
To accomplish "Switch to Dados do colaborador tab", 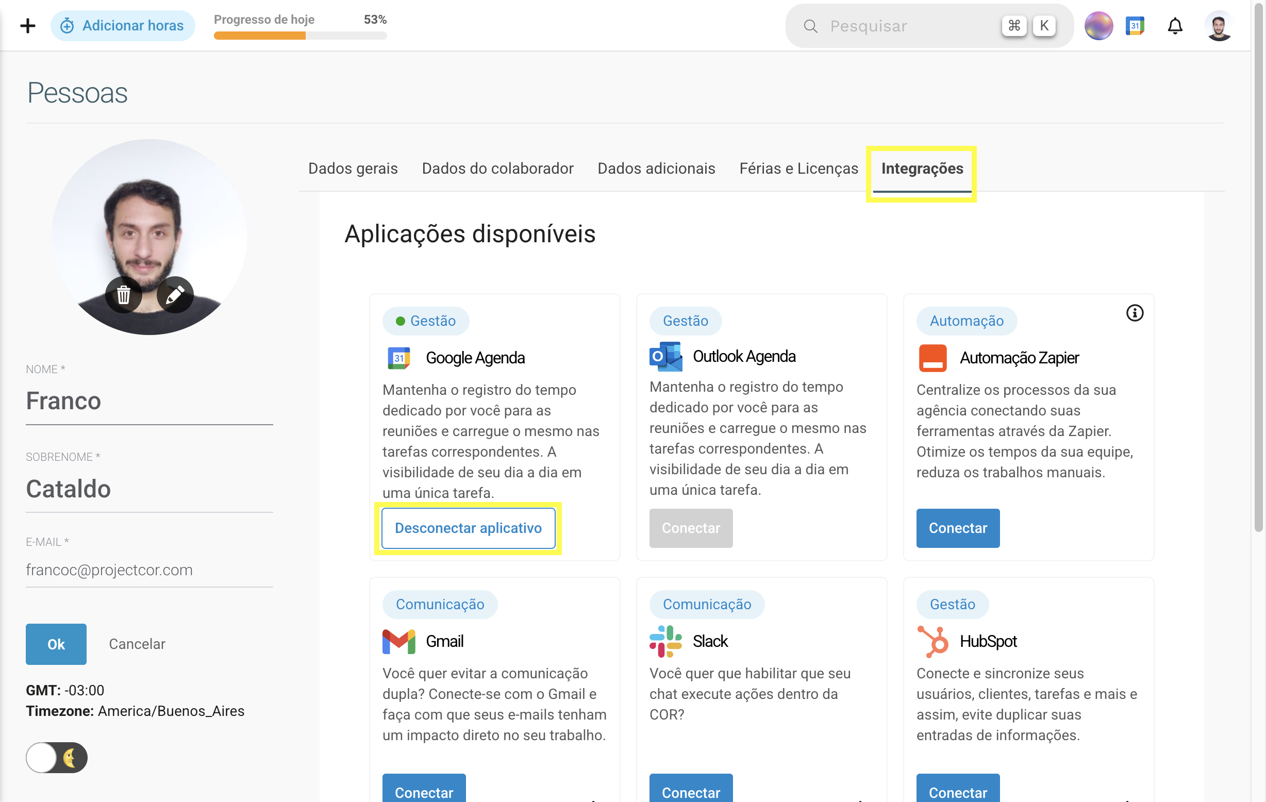I will tap(497, 168).
